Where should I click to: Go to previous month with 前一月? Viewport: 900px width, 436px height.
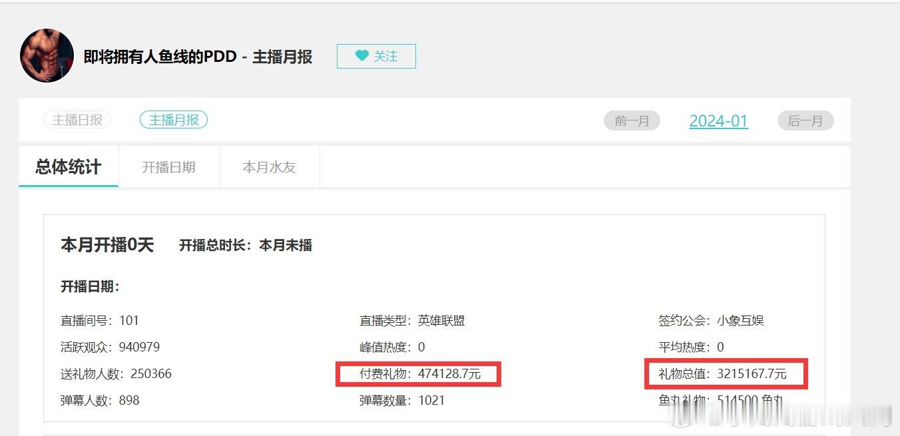[x=632, y=120]
